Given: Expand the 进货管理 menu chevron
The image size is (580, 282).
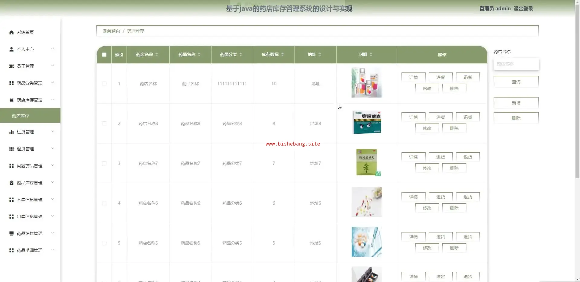Looking at the screenshot, I should [53, 132].
